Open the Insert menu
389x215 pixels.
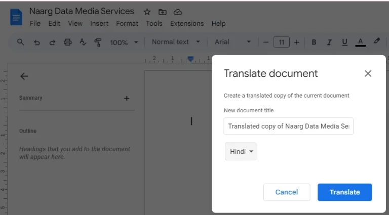(x=99, y=23)
